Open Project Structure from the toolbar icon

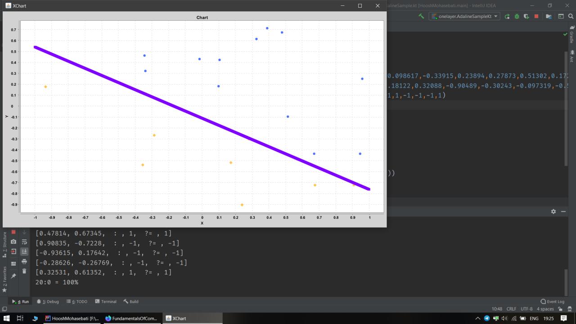point(549,16)
